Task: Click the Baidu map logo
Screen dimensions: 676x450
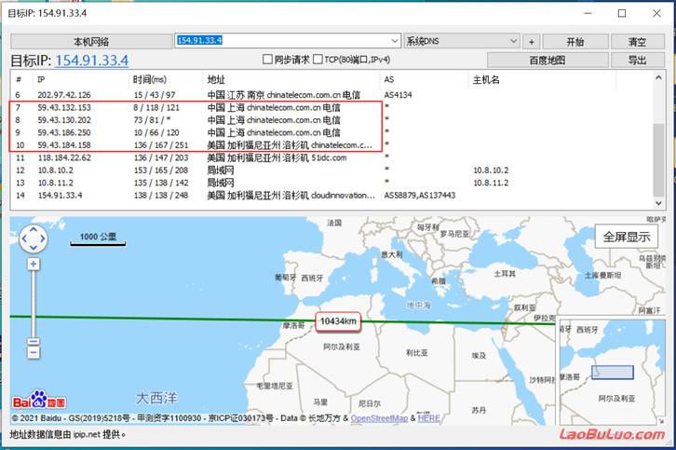Action: point(39,401)
